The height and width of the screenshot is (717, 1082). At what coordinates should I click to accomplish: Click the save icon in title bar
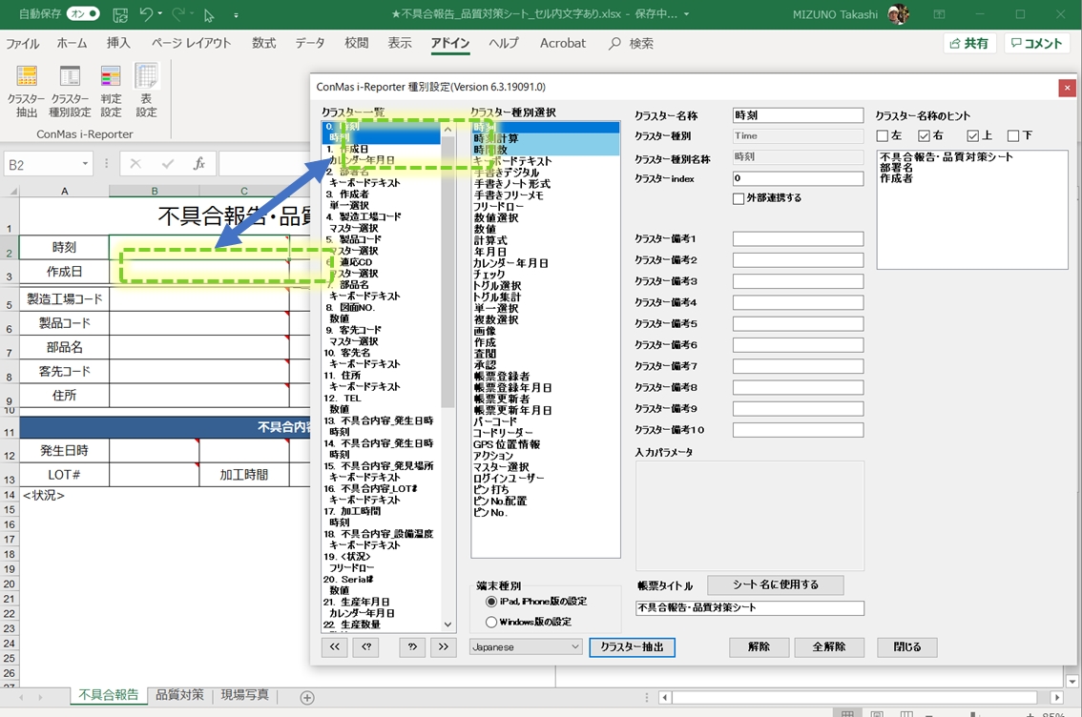(x=120, y=15)
